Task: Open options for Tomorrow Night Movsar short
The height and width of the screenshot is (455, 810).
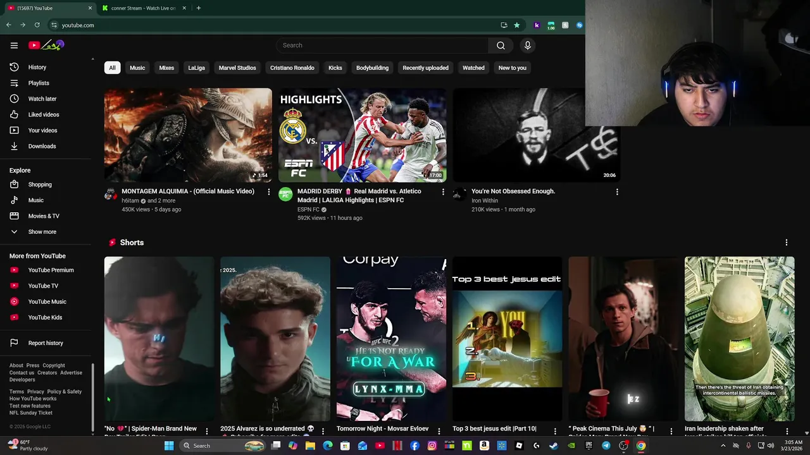Action: (x=439, y=431)
